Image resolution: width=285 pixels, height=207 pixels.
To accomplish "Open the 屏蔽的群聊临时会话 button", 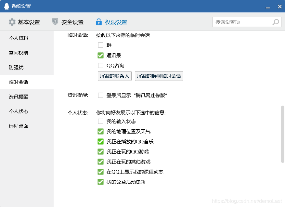I will [x=159, y=76].
